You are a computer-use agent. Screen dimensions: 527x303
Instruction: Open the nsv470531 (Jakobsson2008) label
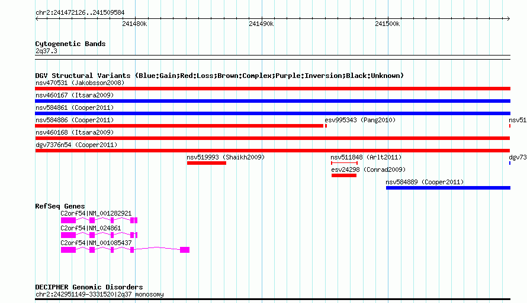pos(80,83)
